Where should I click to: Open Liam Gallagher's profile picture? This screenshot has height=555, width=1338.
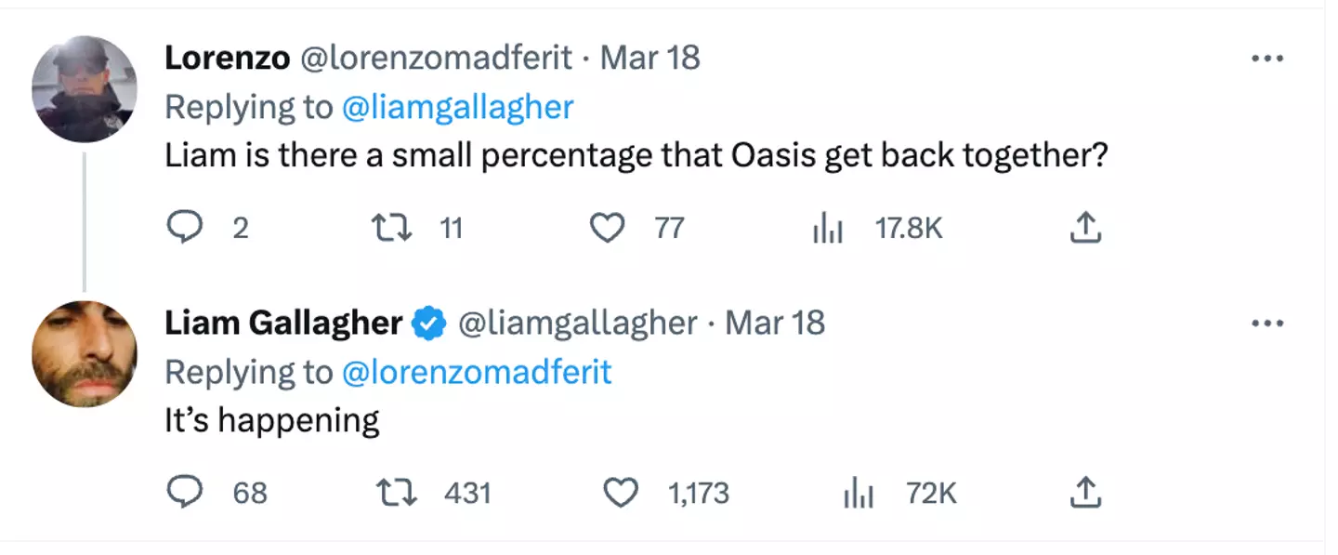tap(85, 354)
